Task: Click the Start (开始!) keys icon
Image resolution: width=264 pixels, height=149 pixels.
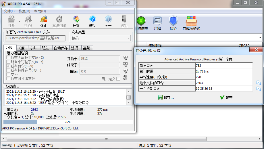Action: coord(28,19)
